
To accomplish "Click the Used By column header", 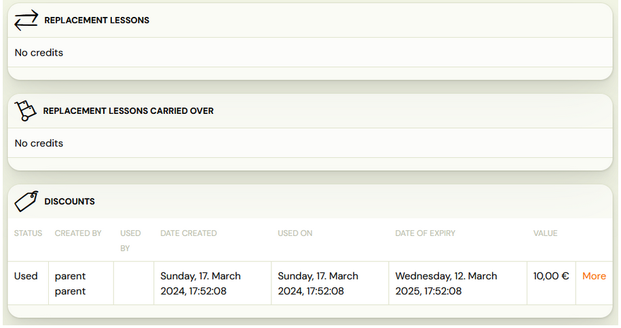I will pos(130,241).
